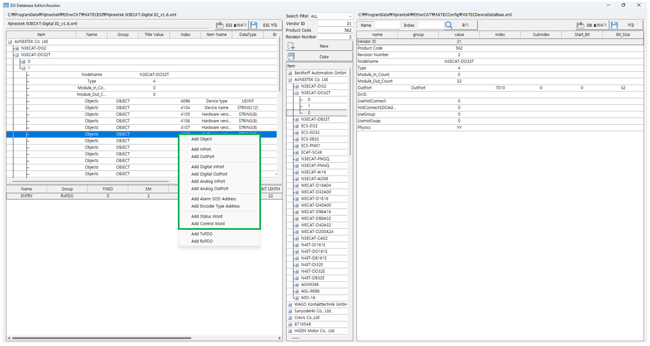Click the New button label

tap(324, 46)
